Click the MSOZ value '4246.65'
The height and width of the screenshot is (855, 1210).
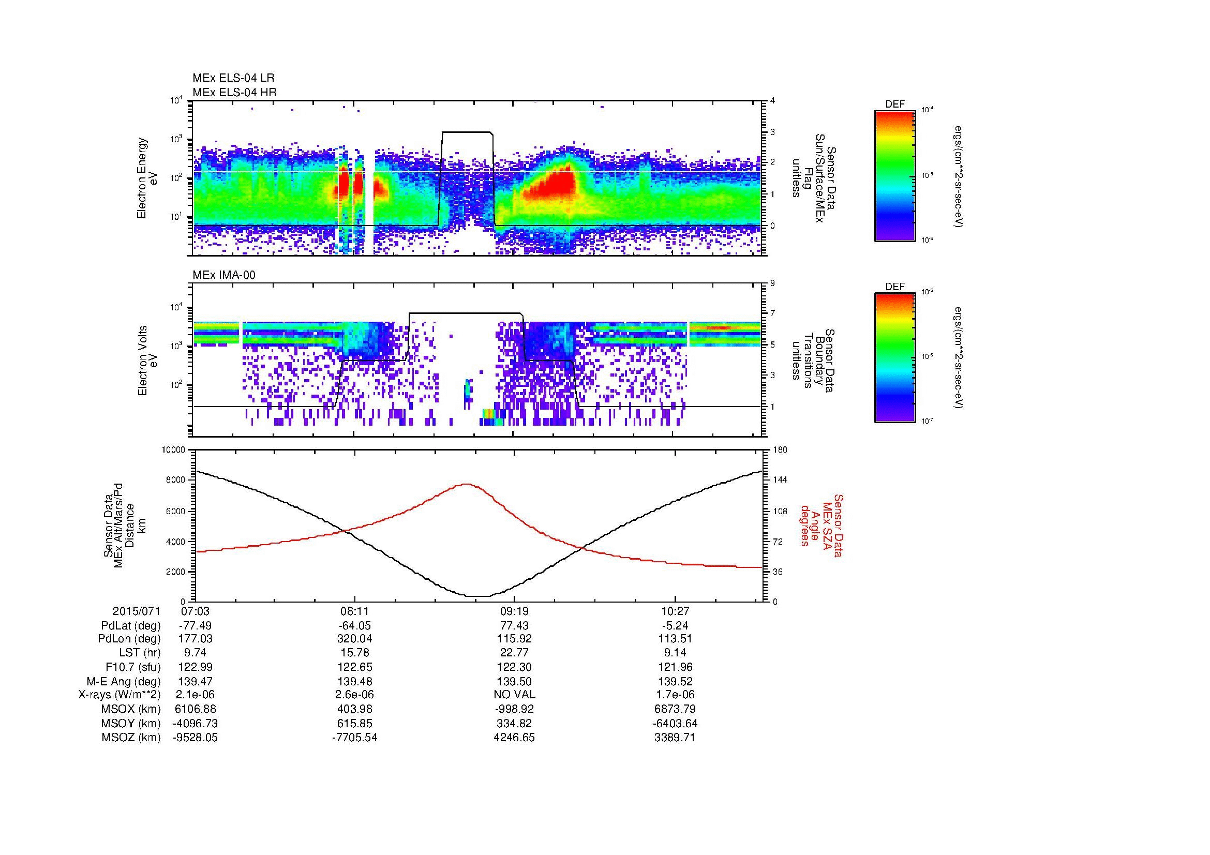coord(514,738)
